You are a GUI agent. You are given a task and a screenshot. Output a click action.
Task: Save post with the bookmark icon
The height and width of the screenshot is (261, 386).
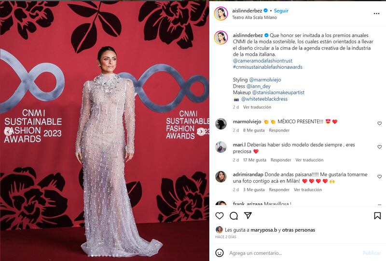[377, 216]
